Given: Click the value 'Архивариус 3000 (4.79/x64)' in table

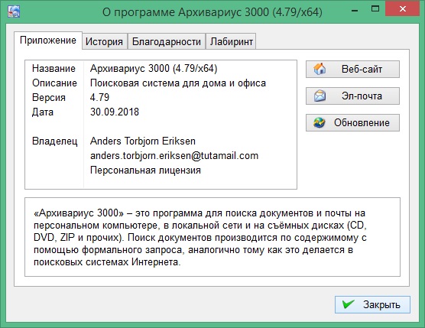Looking at the screenshot, I should (x=154, y=68).
